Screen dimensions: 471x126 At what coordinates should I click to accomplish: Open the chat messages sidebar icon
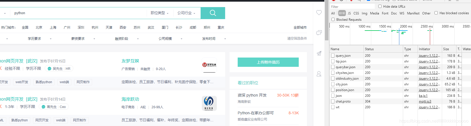[319, 33]
